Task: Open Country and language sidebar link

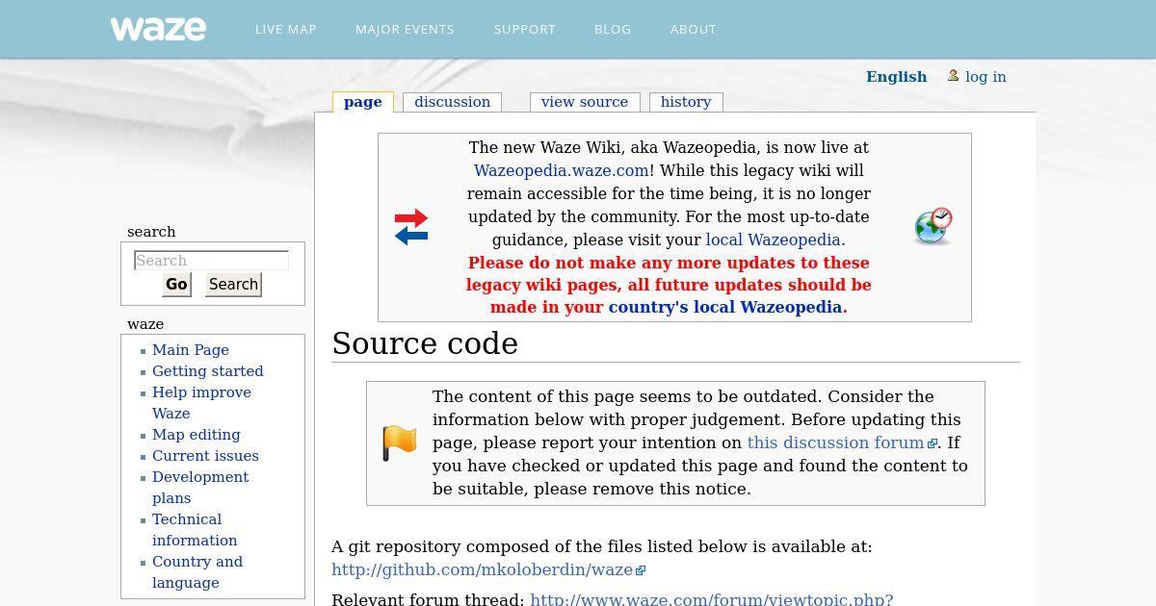Action: [x=197, y=572]
